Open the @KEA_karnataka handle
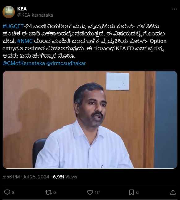The height and width of the screenshot is (200, 180). pyautogui.click(x=35, y=15)
